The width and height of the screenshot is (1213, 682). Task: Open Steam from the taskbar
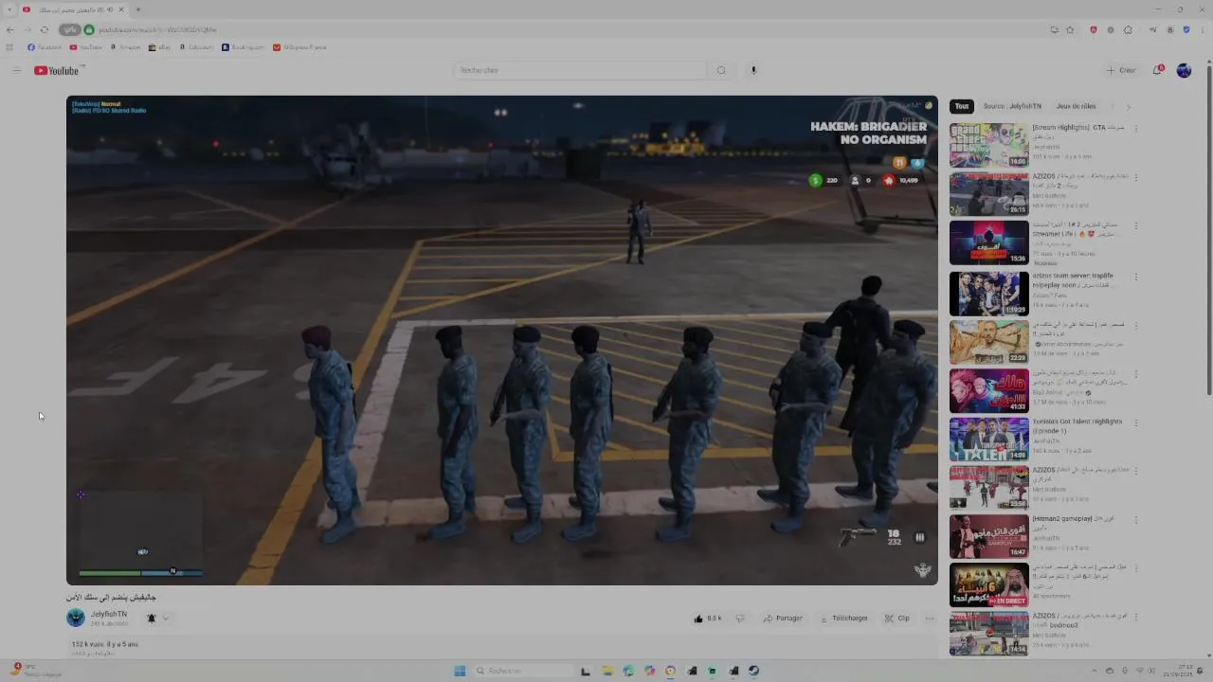pyautogui.click(x=754, y=671)
